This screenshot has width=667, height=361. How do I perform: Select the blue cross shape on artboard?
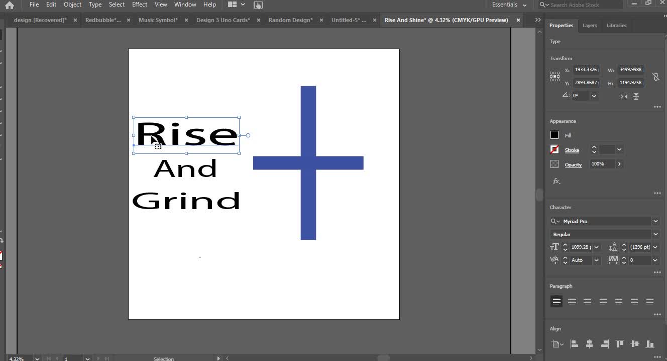click(308, 163)
